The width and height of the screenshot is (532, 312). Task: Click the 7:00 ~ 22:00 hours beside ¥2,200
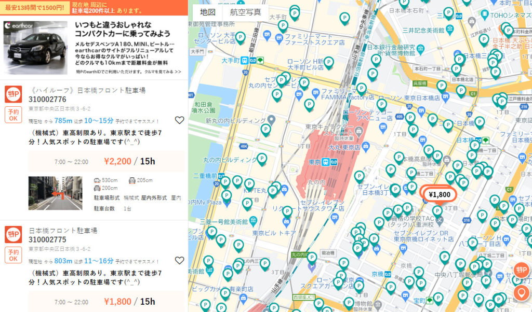point(71,162)
